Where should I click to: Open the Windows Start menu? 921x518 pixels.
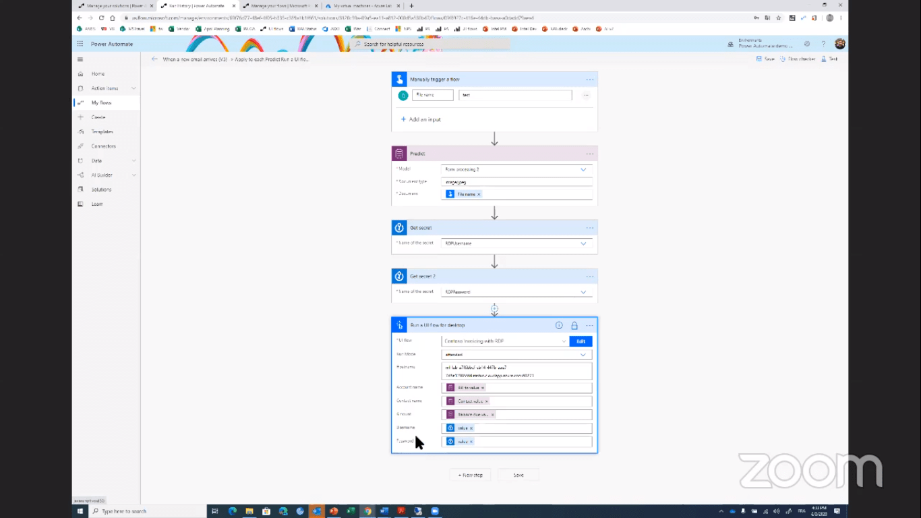[80, 511]
